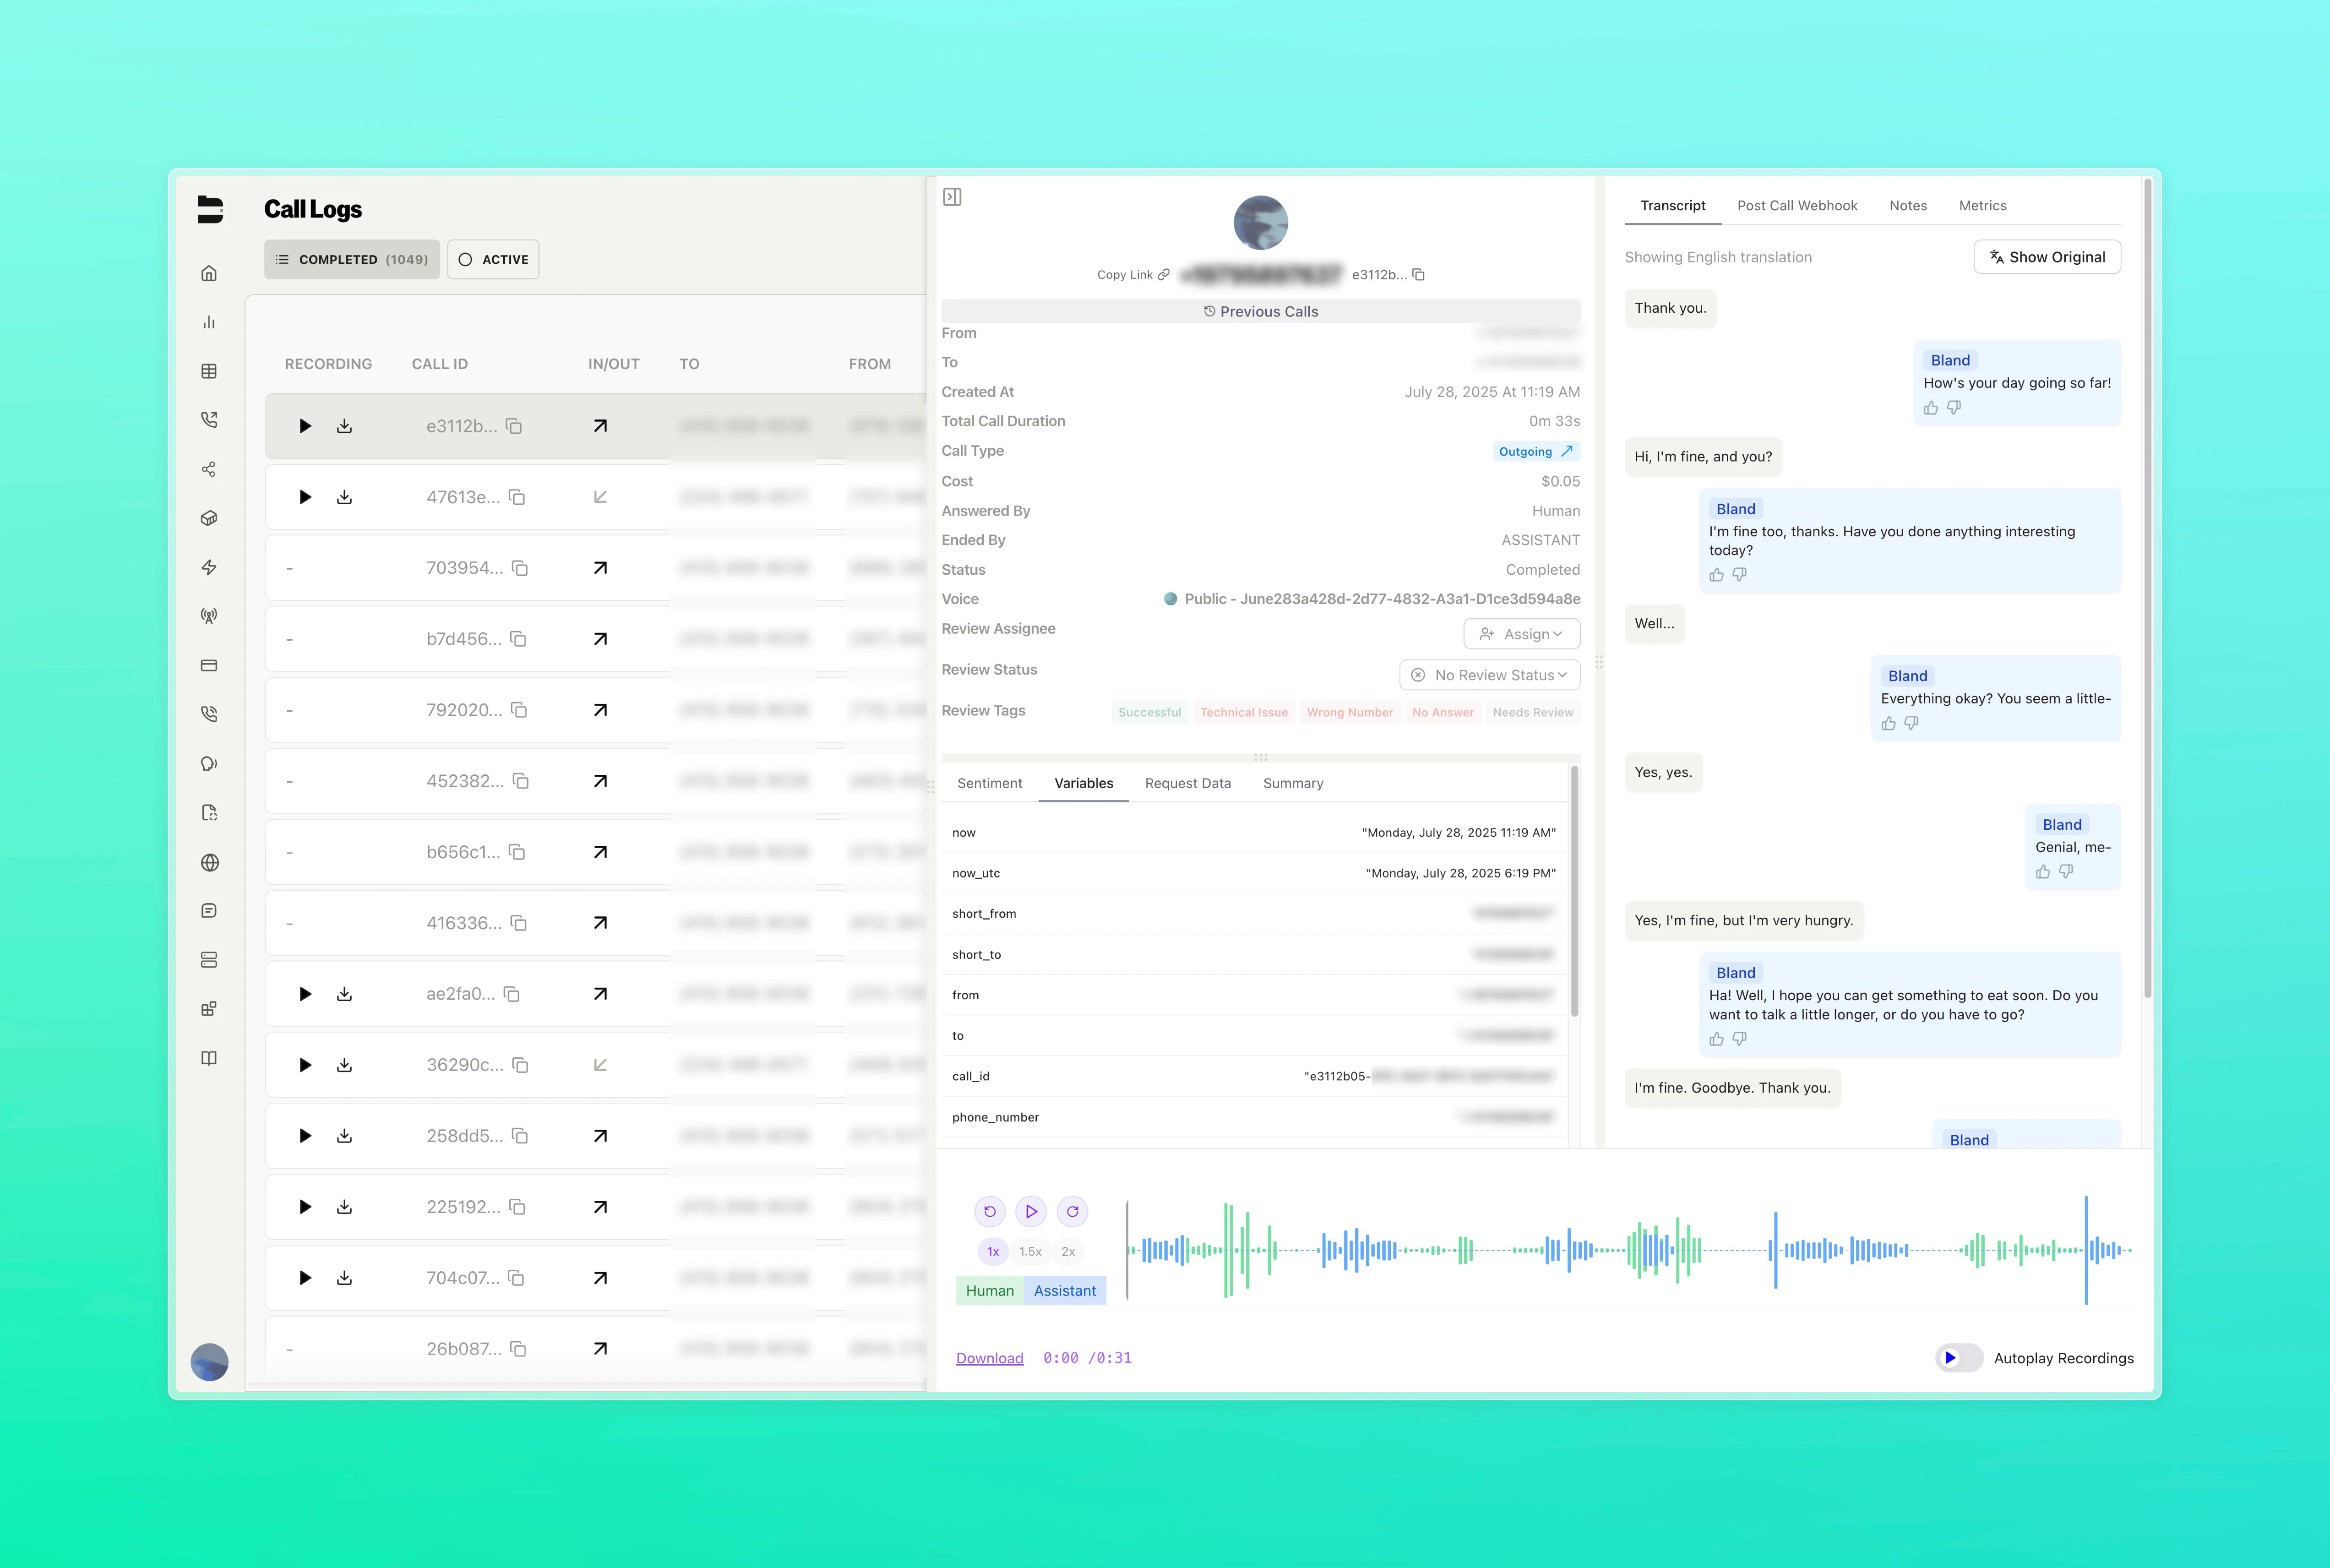The image size is (2330, 1568).
Task: Click the share nodes sidebar icon
Action: [x=209, y=469]
